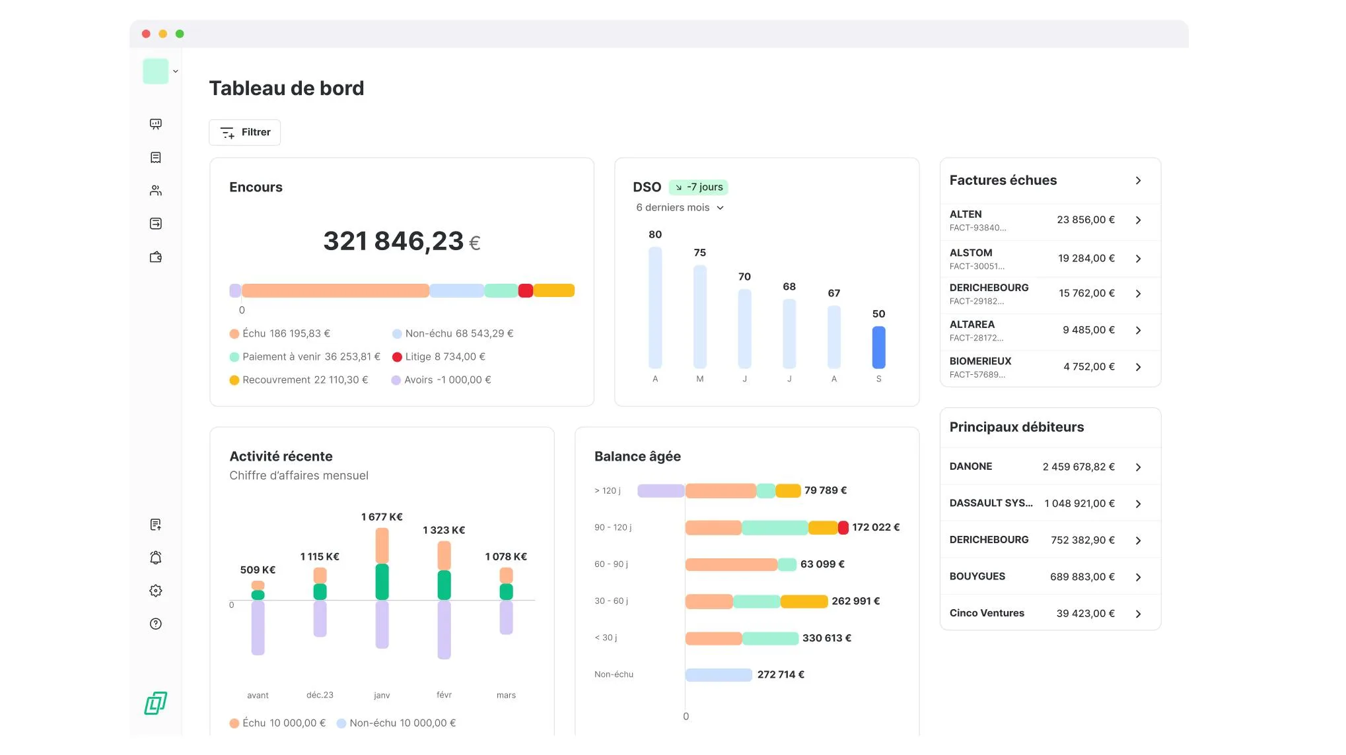Toggle Avoirs -1 000,00 € legend item
This screenshot has height=755, width=1346.
(442, 380)
